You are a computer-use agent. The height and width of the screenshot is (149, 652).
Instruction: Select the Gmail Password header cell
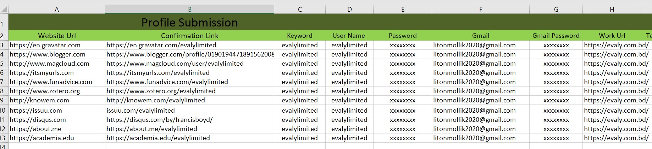pyautogui.click(x=556, y=36)
